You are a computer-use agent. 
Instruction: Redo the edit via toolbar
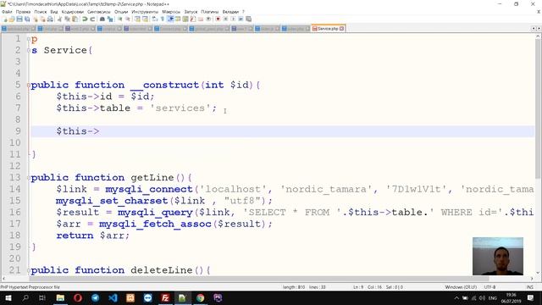92,19
